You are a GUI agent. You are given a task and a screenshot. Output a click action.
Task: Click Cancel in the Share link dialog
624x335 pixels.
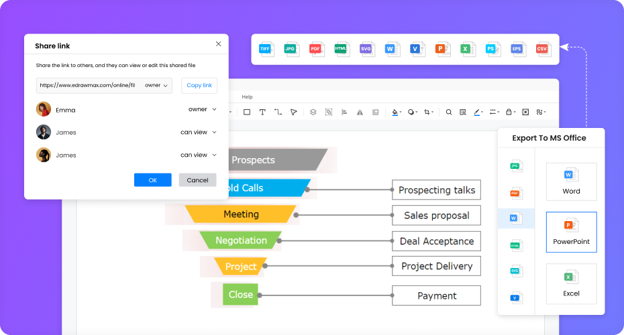click(x=197, y=180)
